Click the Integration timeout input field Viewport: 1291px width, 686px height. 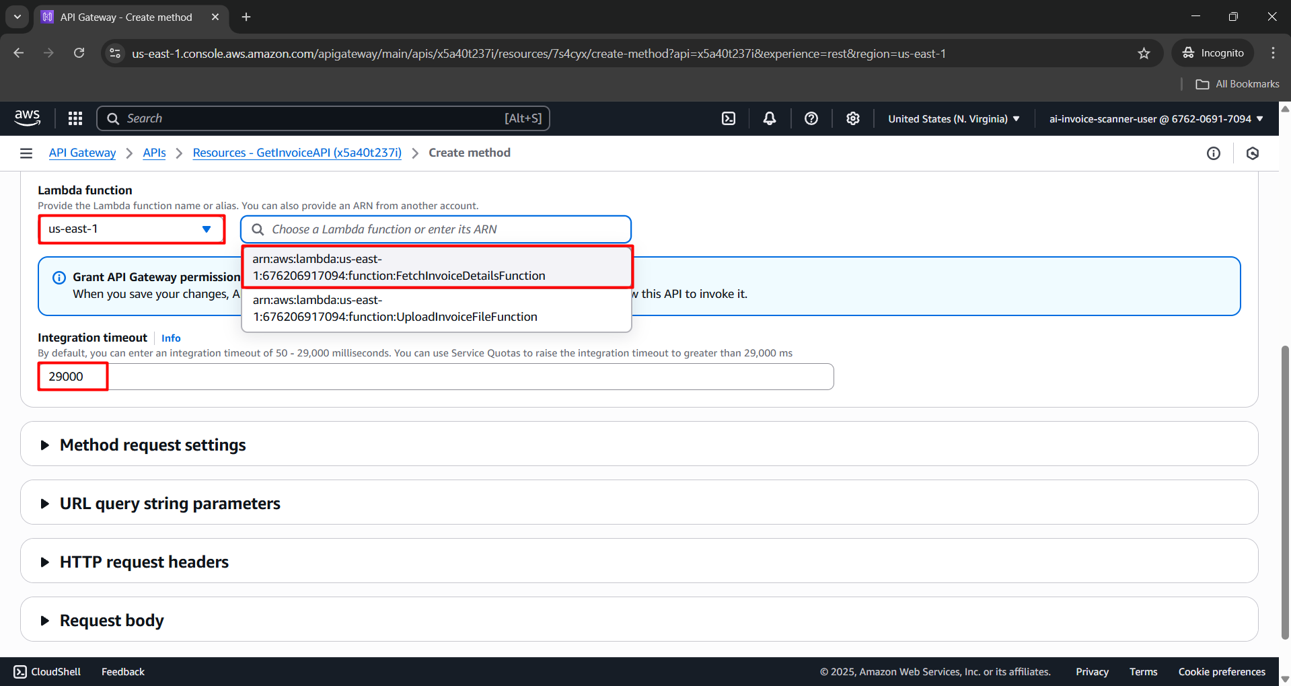[436, 377]
